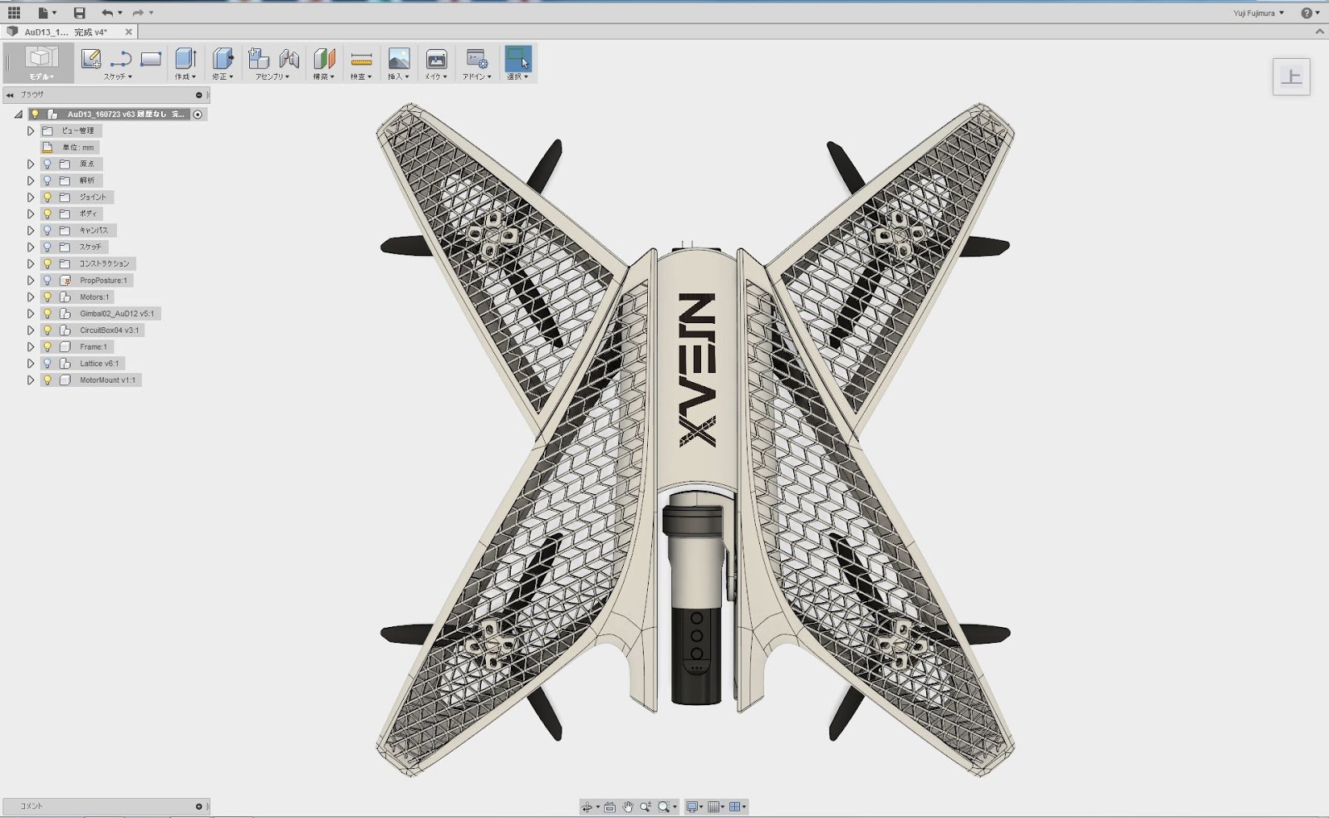1329x818 pixels.
Task: Open the Create (作成) extrude tool icon
Action: (x=184, y=59)
